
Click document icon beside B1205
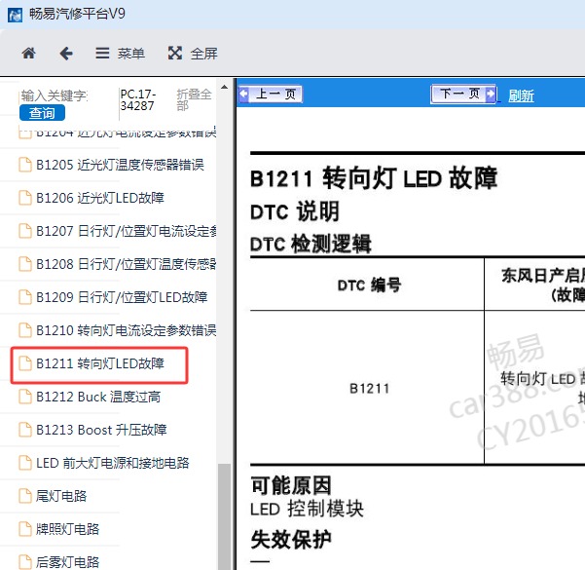tap(25, 165)
